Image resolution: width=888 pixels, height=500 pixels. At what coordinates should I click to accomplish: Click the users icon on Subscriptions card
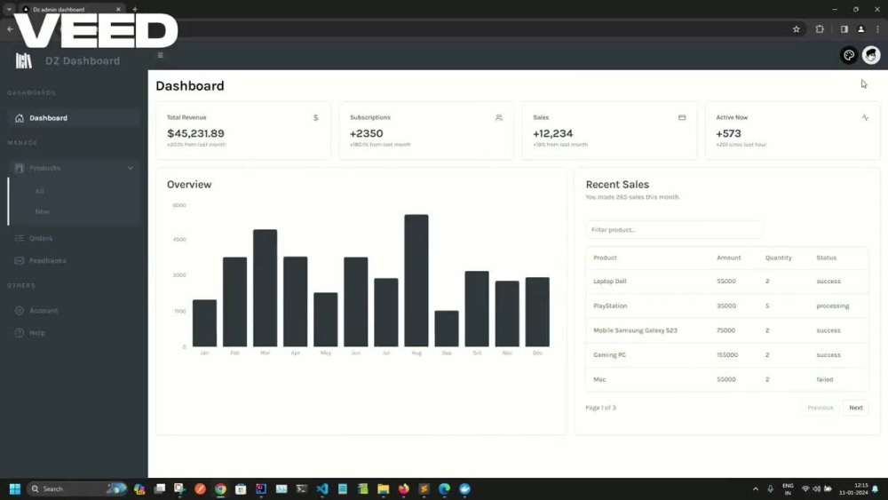499,117
